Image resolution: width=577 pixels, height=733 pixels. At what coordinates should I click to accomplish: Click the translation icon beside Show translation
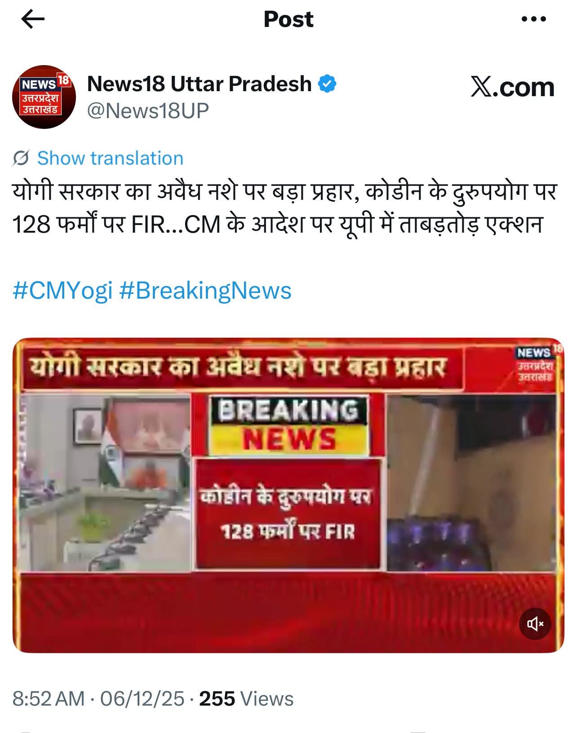(21, 159)
